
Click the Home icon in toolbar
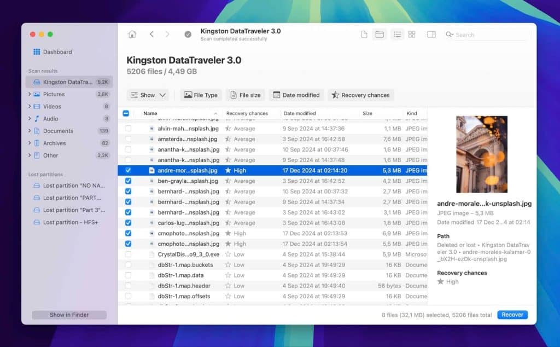pyautogui.click(x=132, y=34)
